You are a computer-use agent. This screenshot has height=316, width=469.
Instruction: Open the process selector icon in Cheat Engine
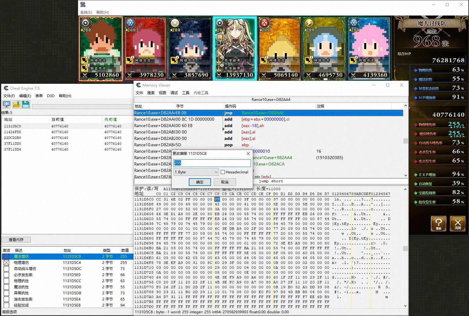click(6, 105)
